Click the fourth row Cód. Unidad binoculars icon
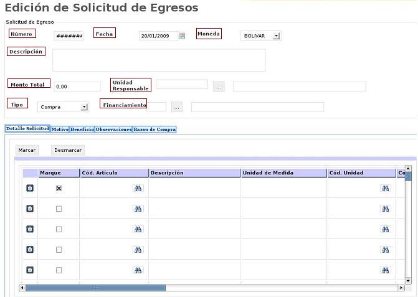Screen dimensions: 418x297 pos(386,250)
